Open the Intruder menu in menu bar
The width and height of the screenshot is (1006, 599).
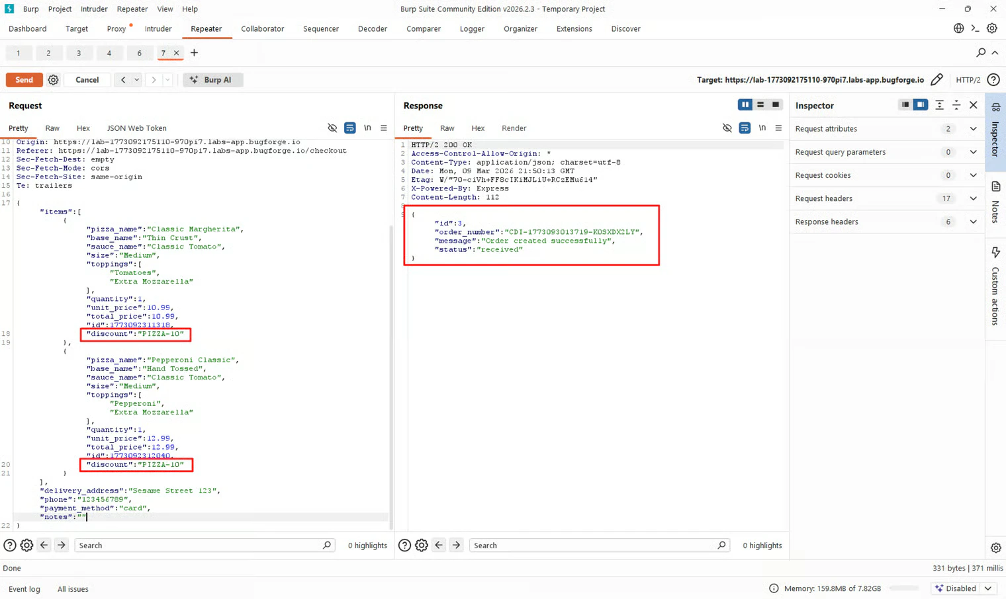point(94,9)
